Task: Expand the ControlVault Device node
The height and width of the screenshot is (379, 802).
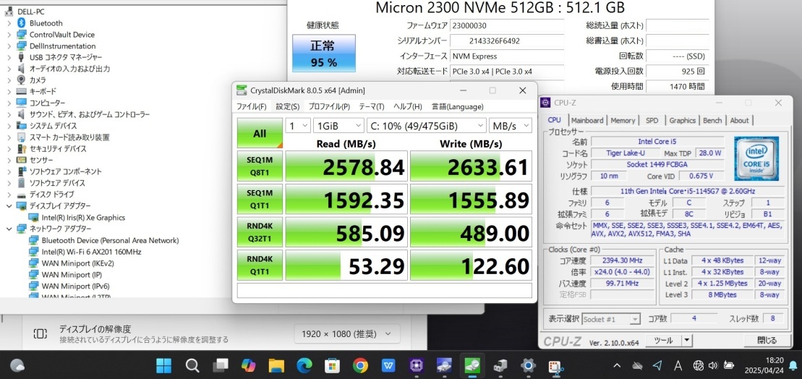Action: tap(9, 35)
